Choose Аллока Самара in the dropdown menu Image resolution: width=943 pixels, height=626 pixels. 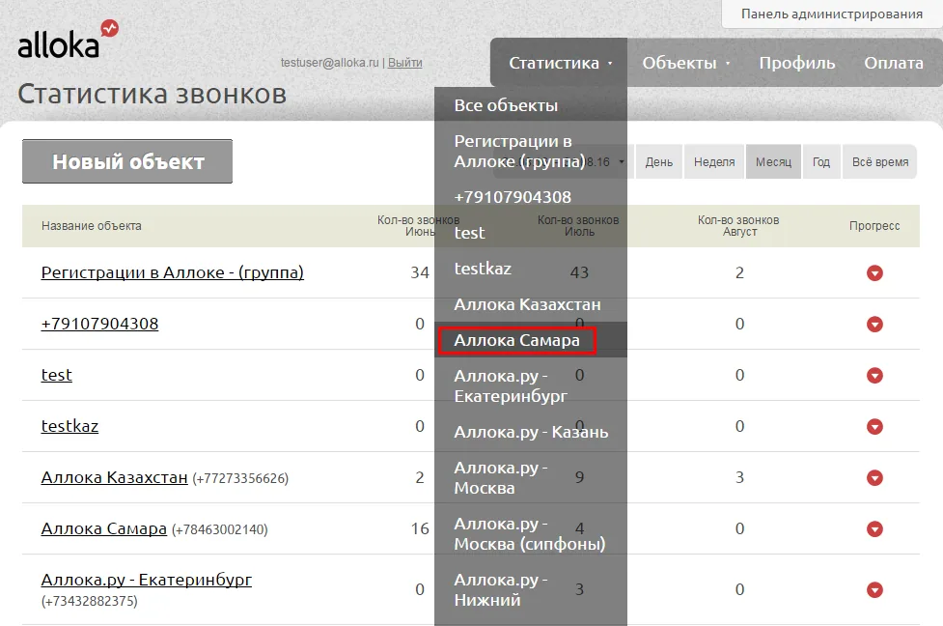[531, 340]
